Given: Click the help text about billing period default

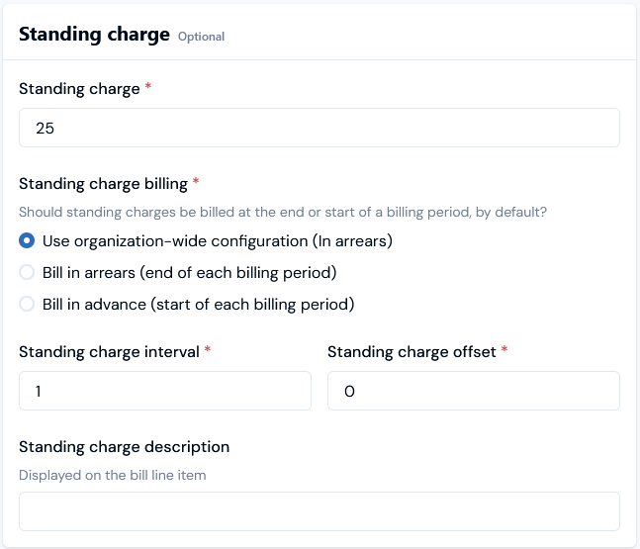Looking at the screenshot, I should [283, 213].
